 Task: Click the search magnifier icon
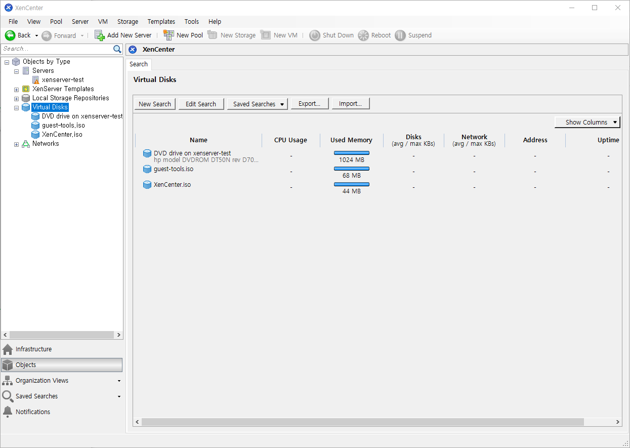coord(117,49)
